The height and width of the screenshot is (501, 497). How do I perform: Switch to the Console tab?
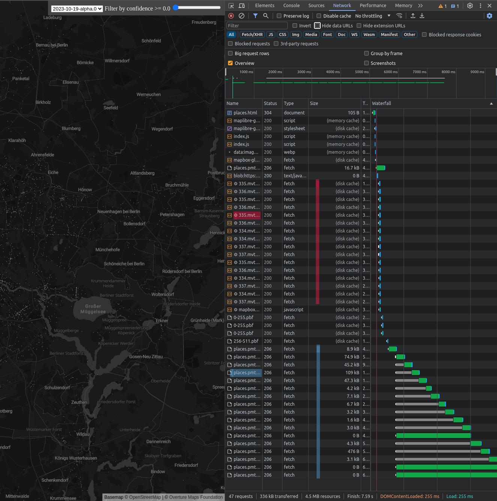(291, 6)
